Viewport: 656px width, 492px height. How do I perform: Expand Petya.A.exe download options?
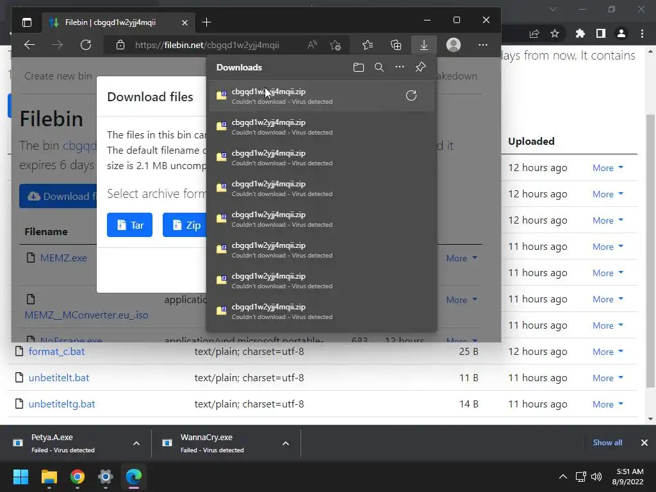[136, 443]
